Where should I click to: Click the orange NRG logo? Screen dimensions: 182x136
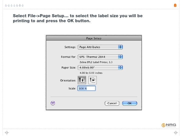click(163, 125)
